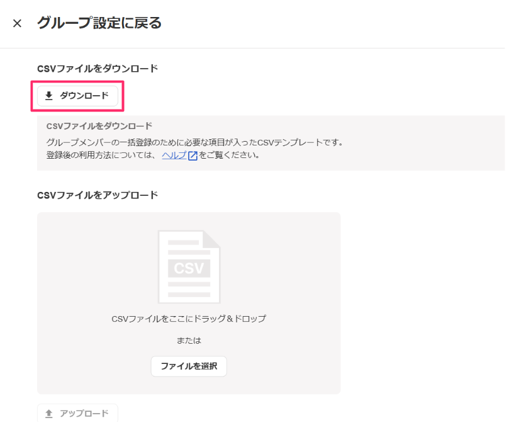Click the CSVファイルをアップロード heading
The height and width of the screenshot is (425, 509).
tap(98, 195)
